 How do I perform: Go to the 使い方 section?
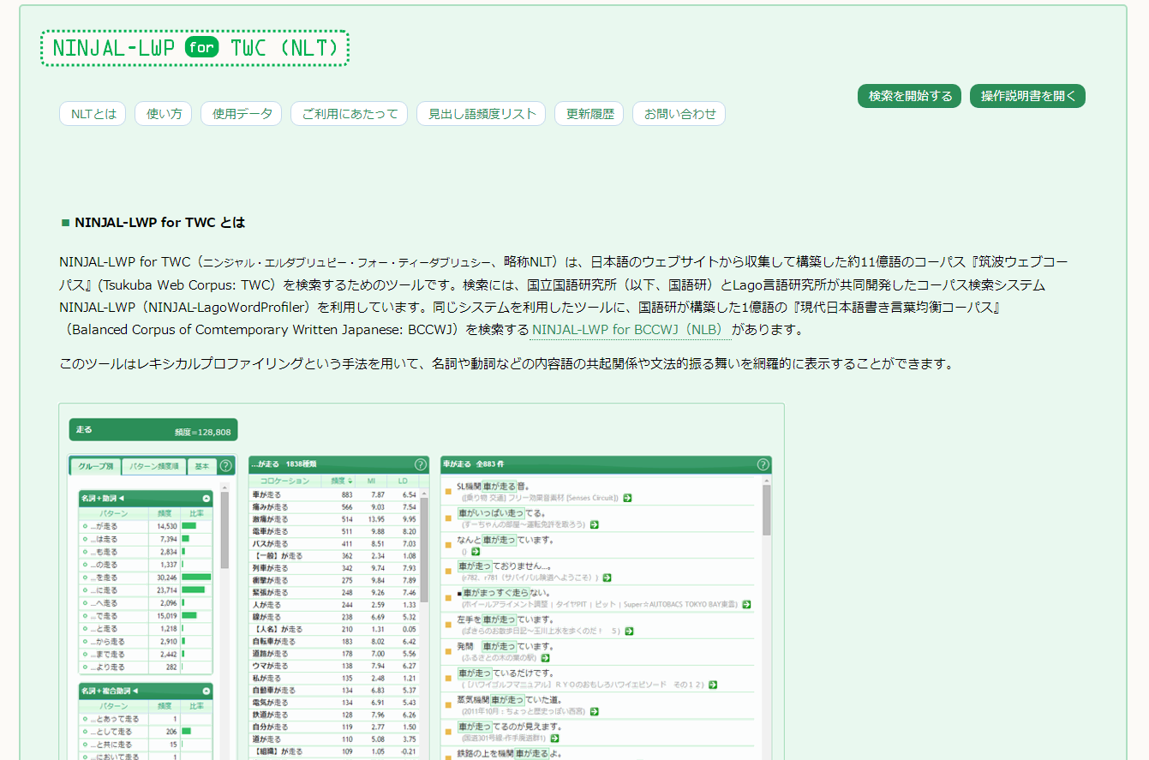(164, 114)
